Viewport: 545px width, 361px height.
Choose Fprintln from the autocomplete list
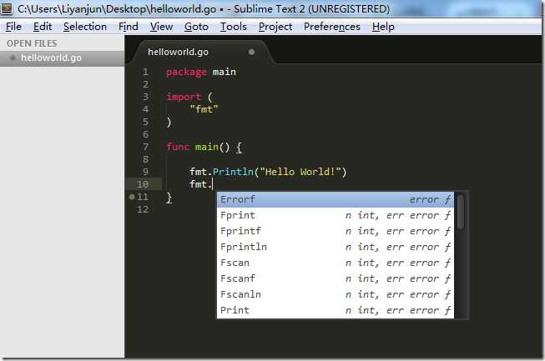(x=335, y=247)
